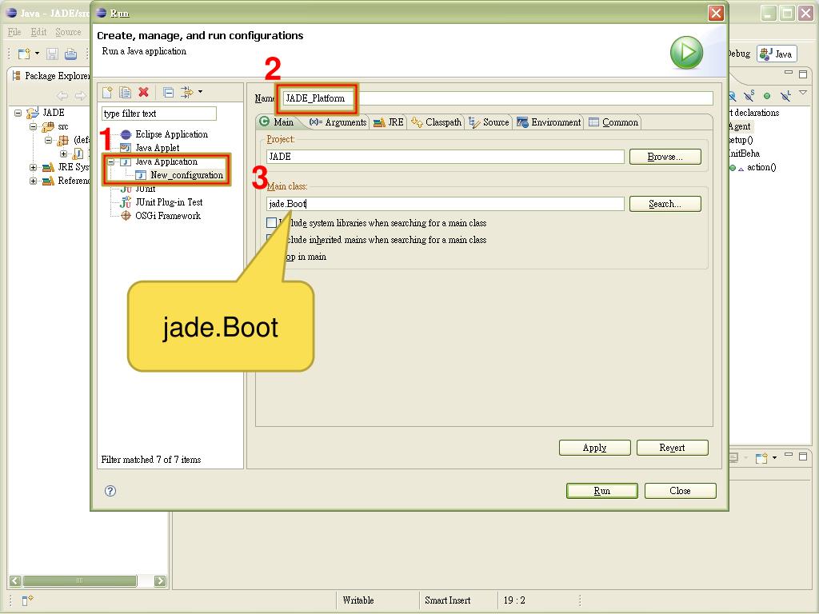Screen dimensions: 819x614
Task: Click the green Run arrow banner icon
Action: point(686,52)
